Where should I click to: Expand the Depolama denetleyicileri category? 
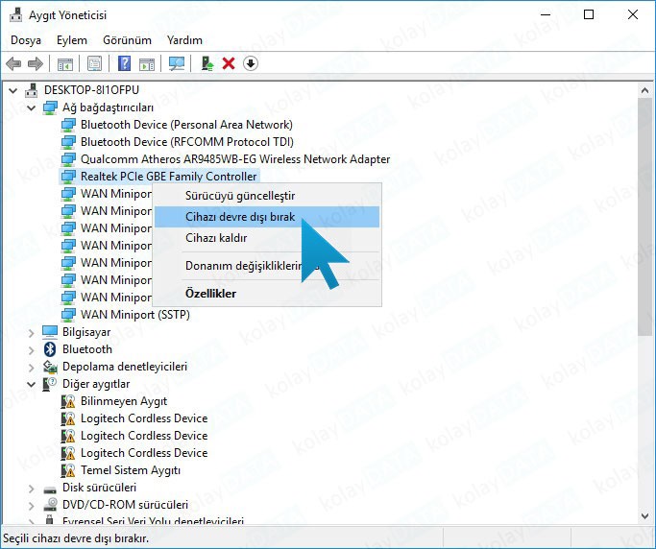(31, 367)
